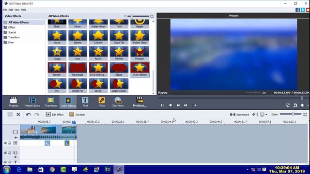
Task: Go to the next frame
Action: (x=186, y=105)
